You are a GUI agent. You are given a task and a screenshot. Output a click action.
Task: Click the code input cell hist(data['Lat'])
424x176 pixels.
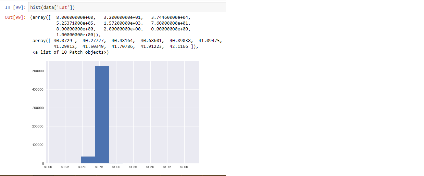pyautogui.click(x=127, y=7)
